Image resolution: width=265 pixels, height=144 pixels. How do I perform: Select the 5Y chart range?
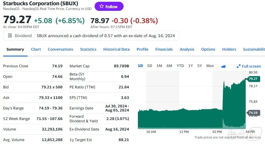pos(200,66)
